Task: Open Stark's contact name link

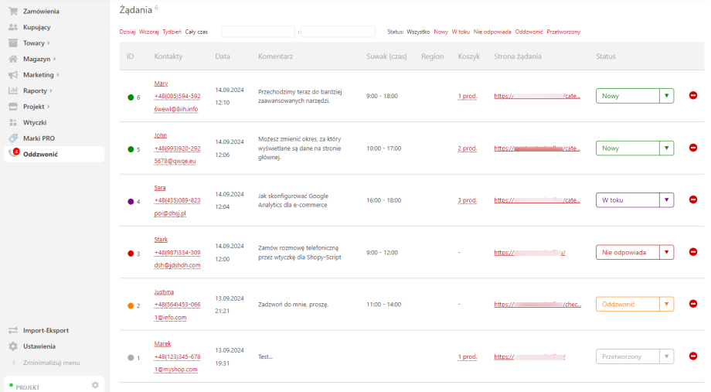Action: pos(161,240)
